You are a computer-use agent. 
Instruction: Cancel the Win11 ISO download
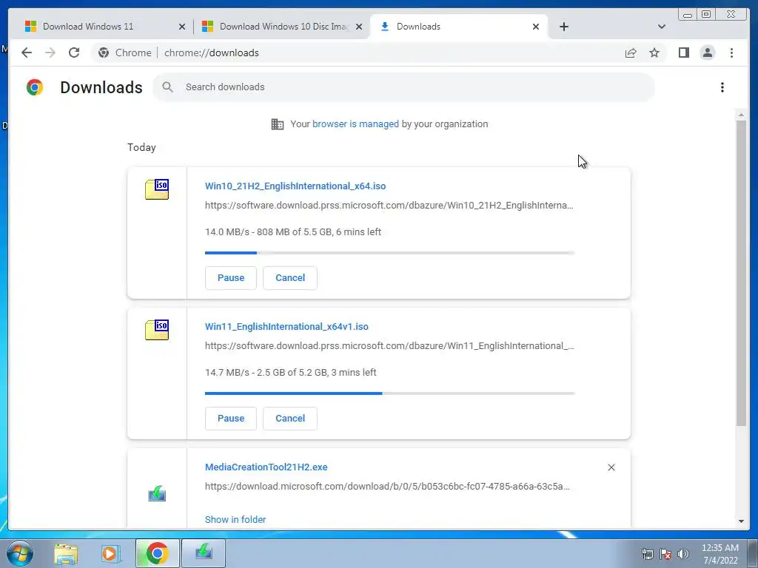click(290, 419)
